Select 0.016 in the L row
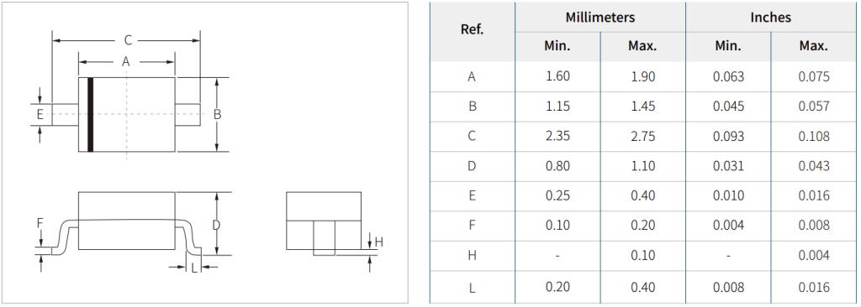The height and width of the screenshot is (307, 861). point(814,287)
